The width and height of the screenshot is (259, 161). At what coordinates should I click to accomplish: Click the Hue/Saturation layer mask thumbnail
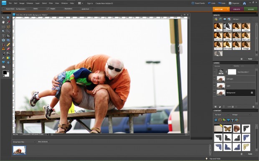232,72
